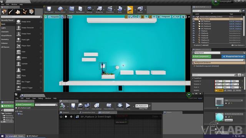Click Browse in Blueprint editor toolbar
246x138 pixels.
[80, 106]
